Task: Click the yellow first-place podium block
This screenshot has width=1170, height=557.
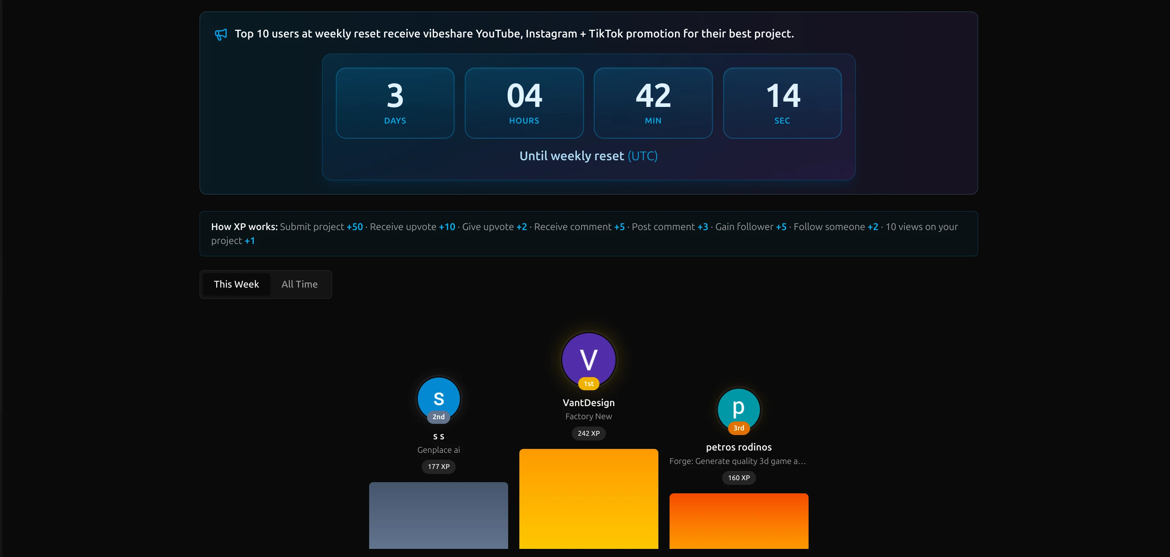Action: 588,498
